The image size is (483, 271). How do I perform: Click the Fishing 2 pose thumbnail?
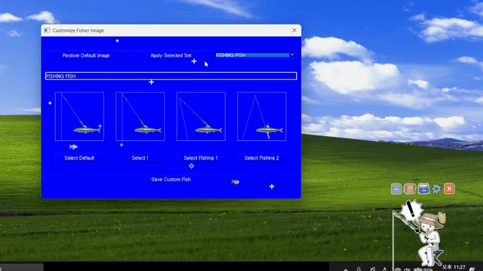262,116
